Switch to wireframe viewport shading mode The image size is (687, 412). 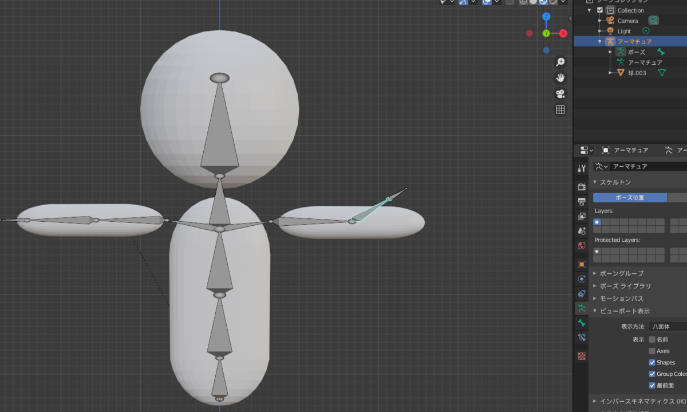coord(523,2)
